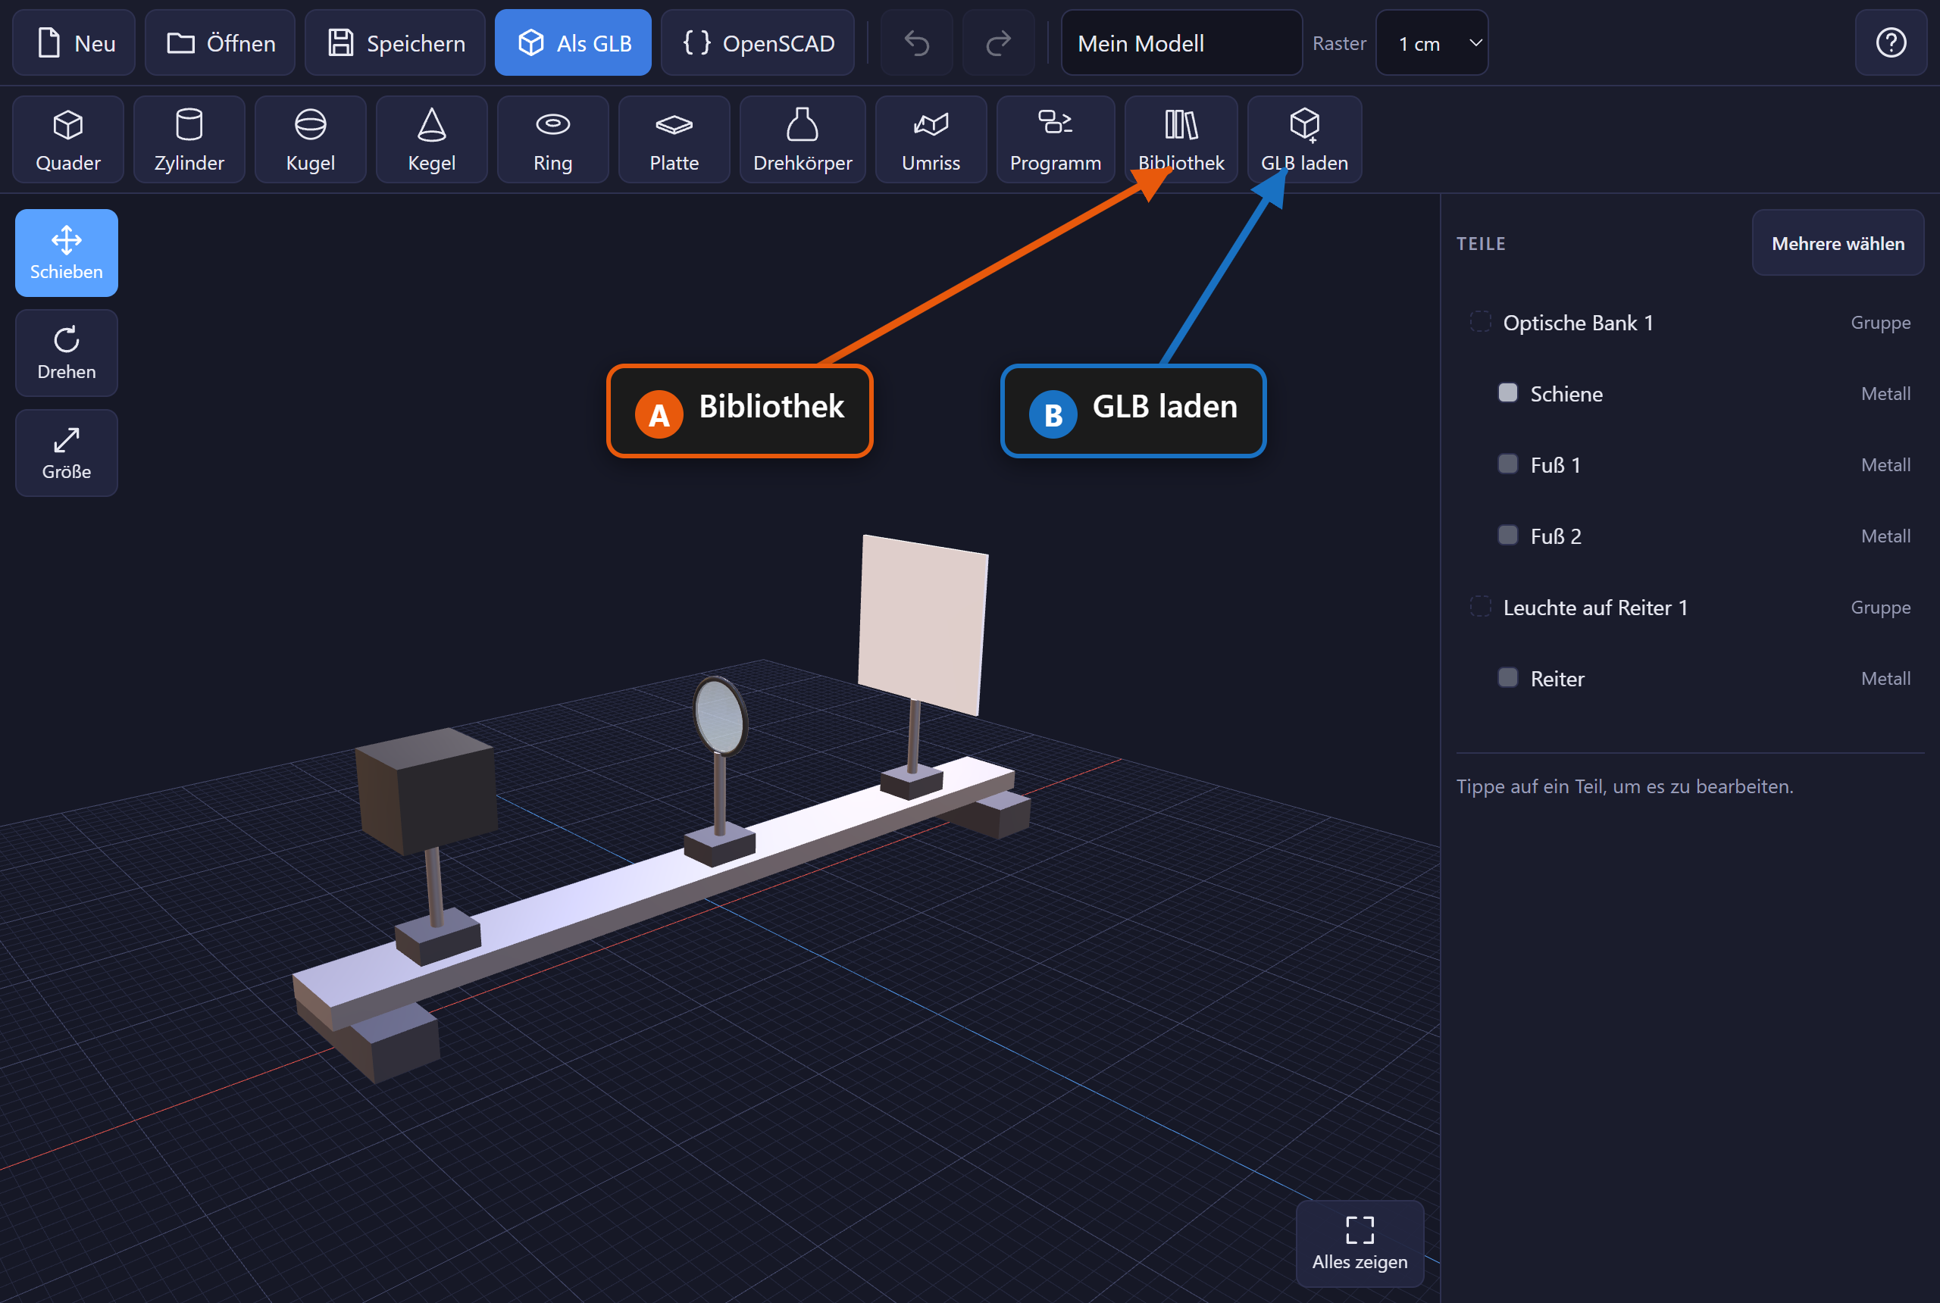
Task: Select the Leuchte auf Reiter 1 group
Action: [x=1691, y=608]
